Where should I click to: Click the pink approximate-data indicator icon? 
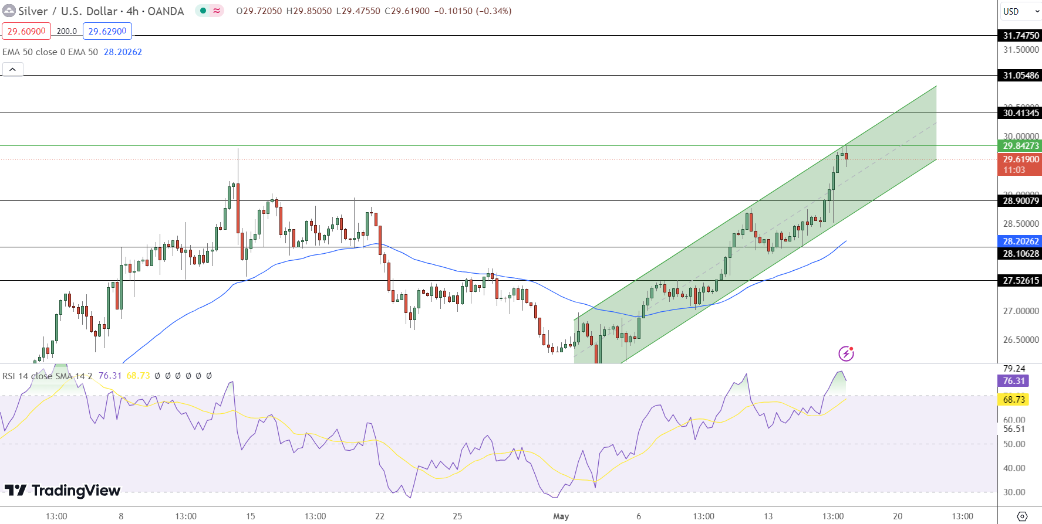coord(217,11)
